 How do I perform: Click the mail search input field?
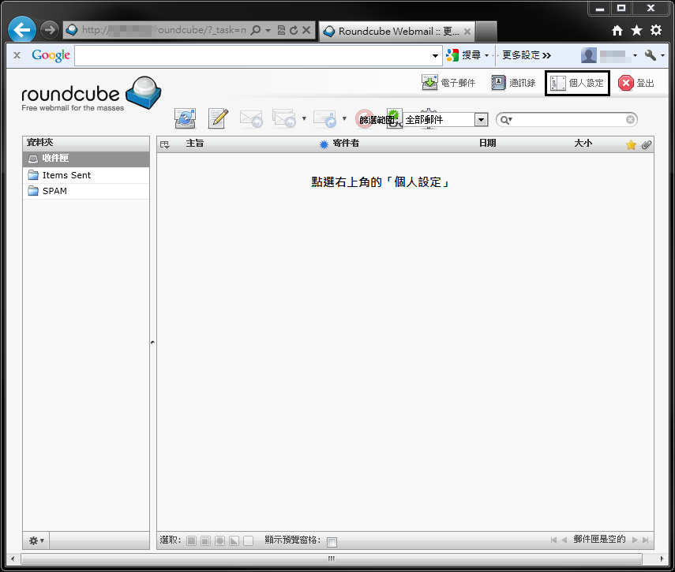coord(570,120)
